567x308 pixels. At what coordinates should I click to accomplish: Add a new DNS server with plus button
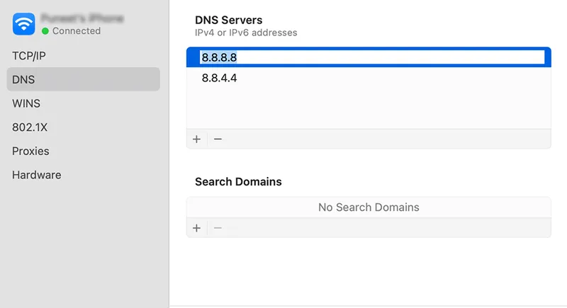click(196, 139)
